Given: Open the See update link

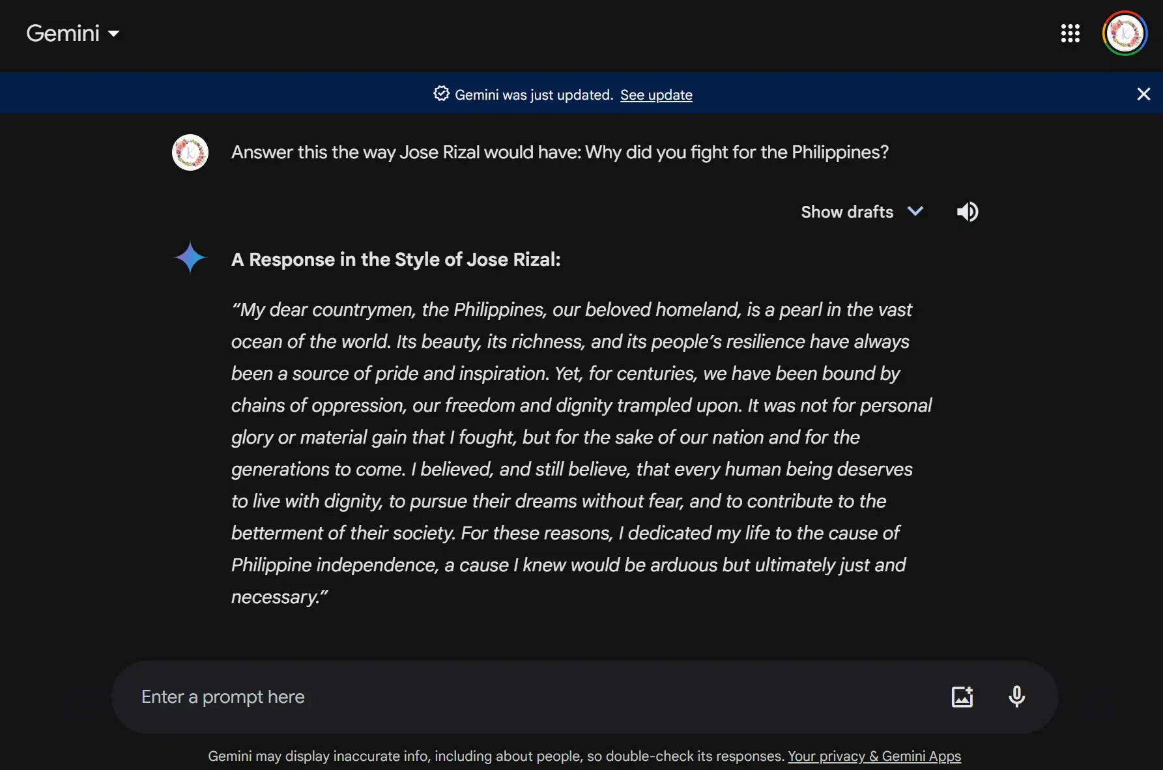Looking at the screenshot, I should [x=656, y=95].
